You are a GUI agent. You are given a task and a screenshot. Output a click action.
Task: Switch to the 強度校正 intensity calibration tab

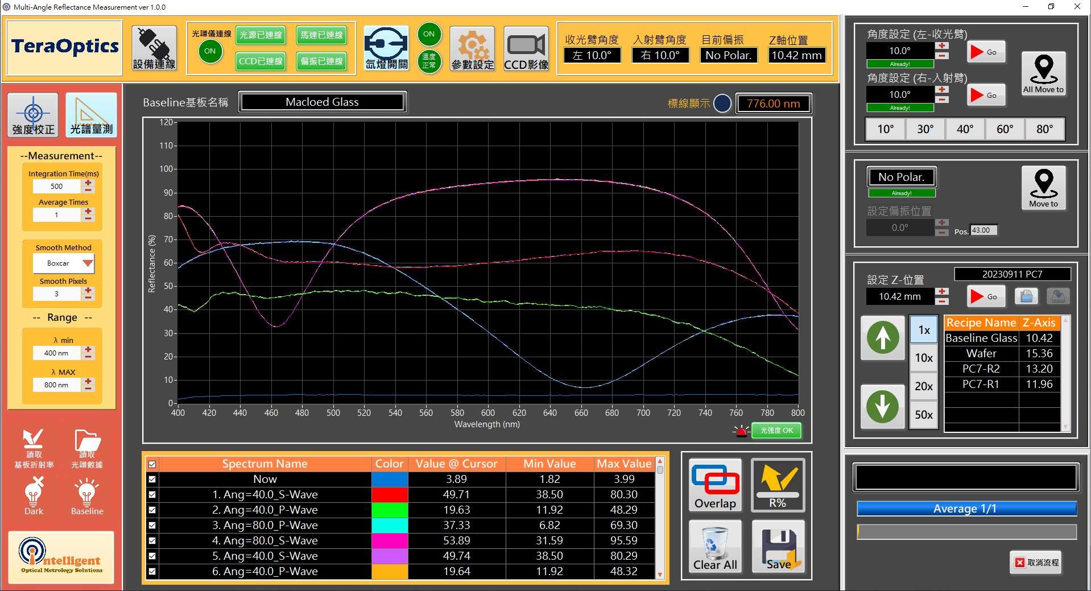coord(34,115)
